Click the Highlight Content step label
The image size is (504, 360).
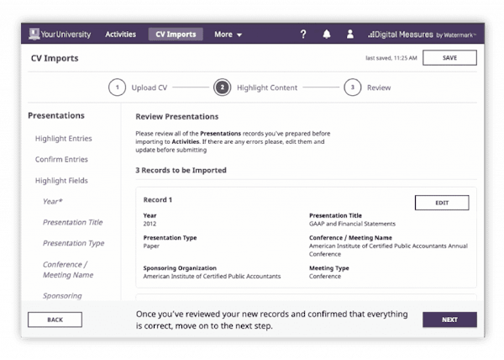267,87
